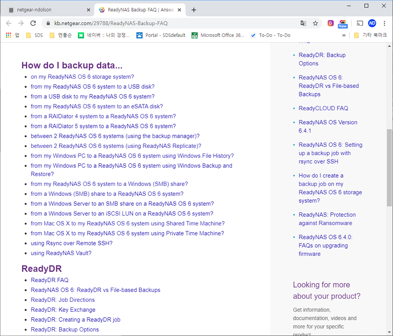Open Shared Time Machine link

[x=127, y=223]
